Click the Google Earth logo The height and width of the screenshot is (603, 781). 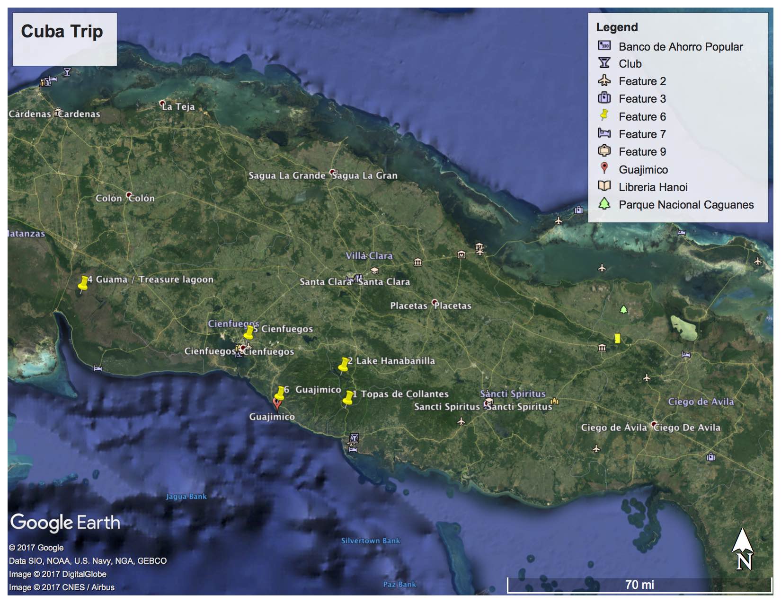[65, 523]
